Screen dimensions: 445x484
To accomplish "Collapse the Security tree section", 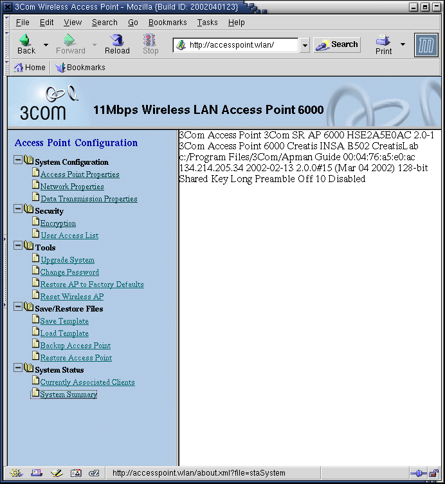I will (x=18, y=209).
